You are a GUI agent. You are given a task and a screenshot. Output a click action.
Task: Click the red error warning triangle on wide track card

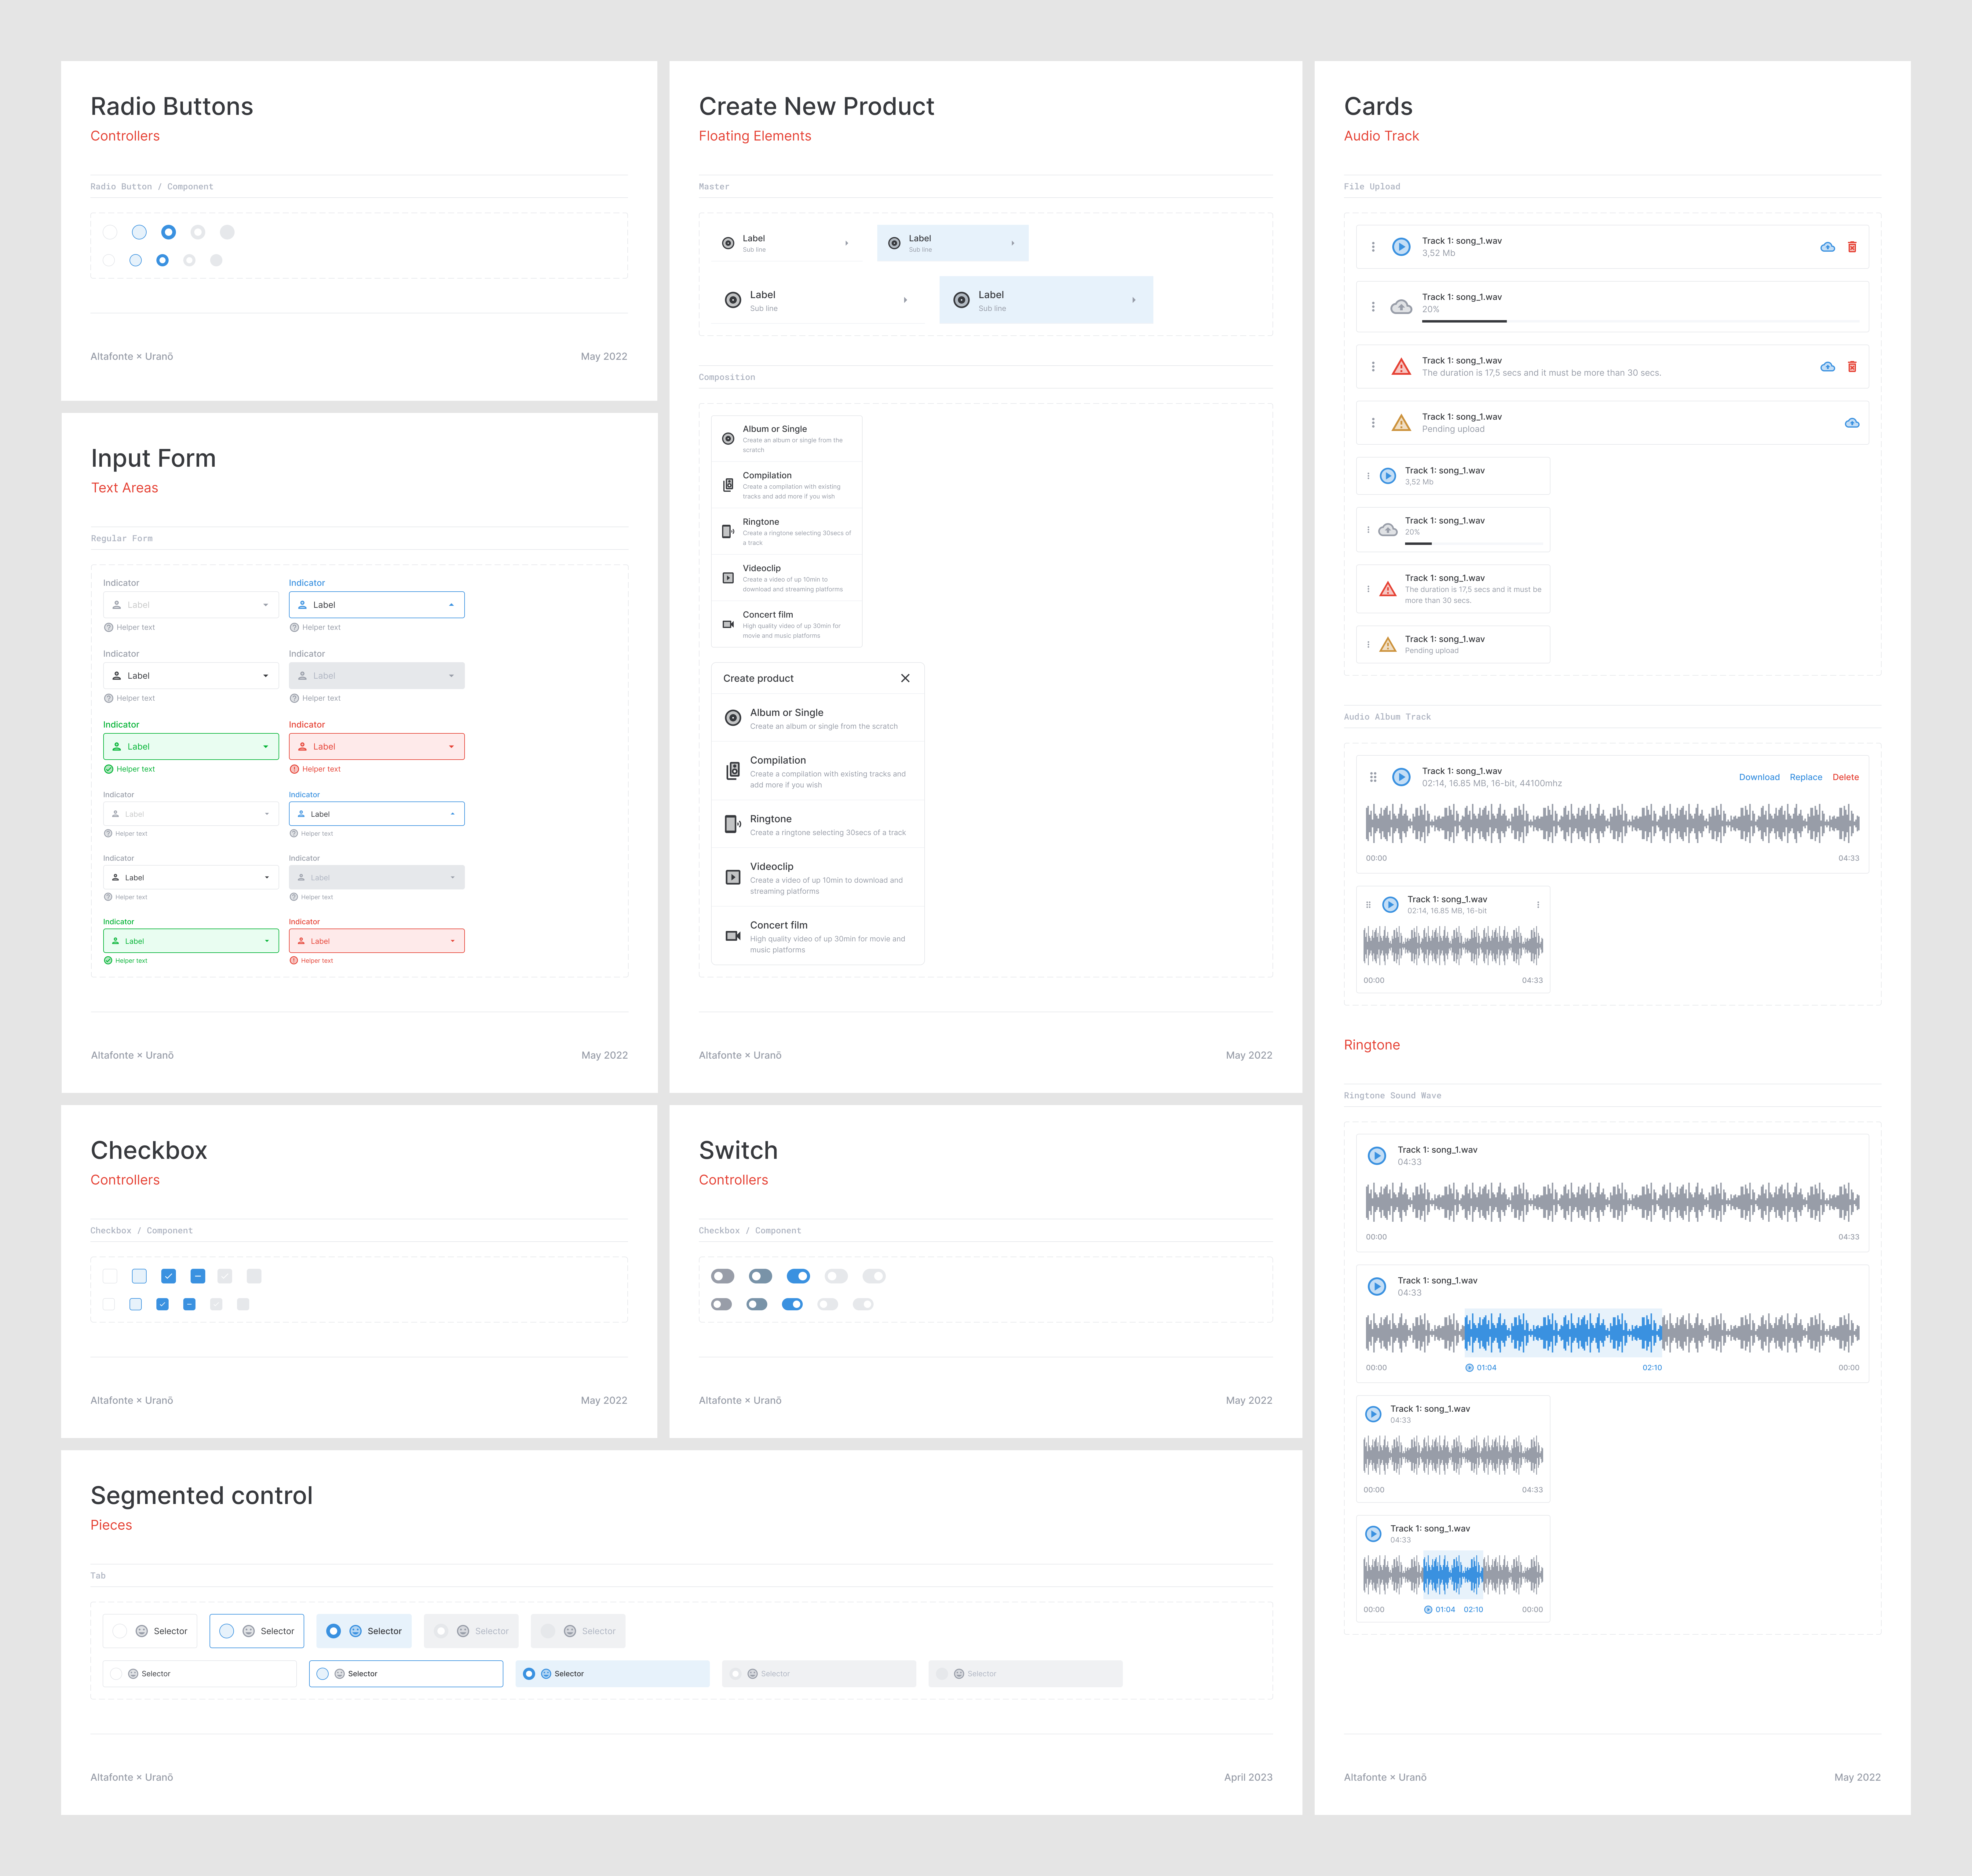pyautogui.click(x=1401, y=367)
